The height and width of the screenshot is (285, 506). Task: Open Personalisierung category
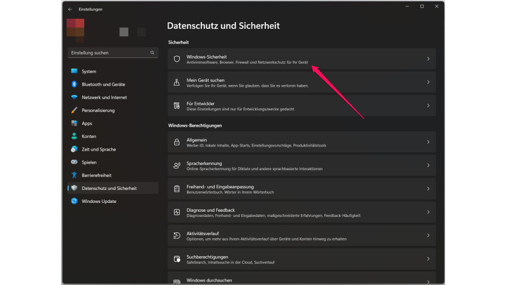tap(112, 110)
